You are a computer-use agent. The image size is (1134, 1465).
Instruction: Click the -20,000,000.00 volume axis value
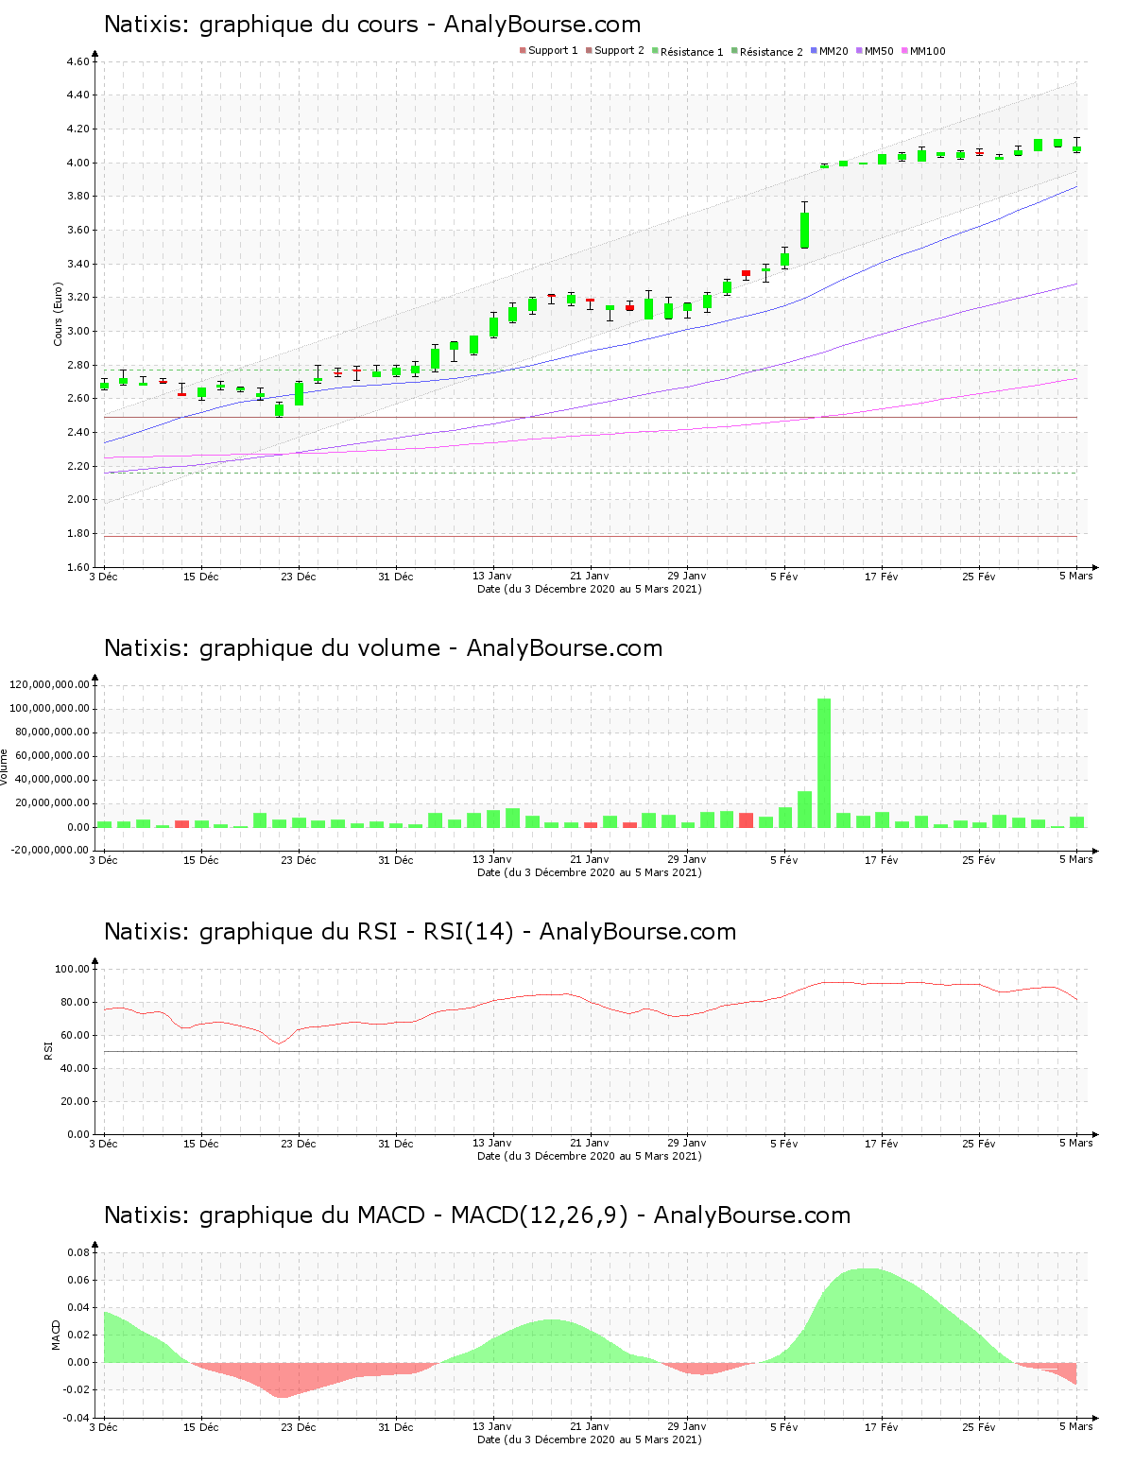click(x=48, y=850)
